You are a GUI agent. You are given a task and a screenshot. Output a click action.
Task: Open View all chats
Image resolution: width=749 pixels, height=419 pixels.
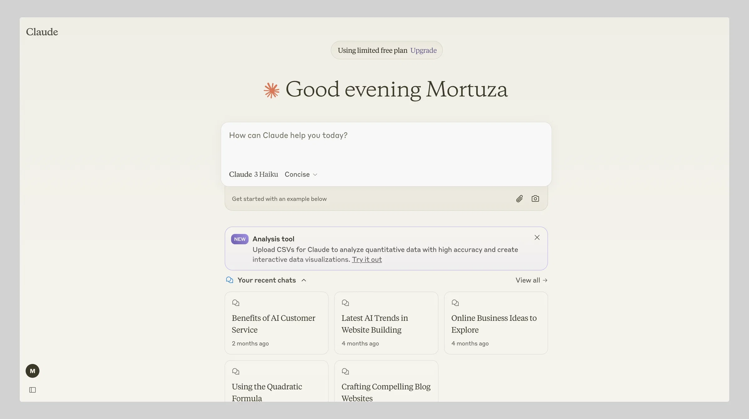pyautogui.click(x=531, y=280)
